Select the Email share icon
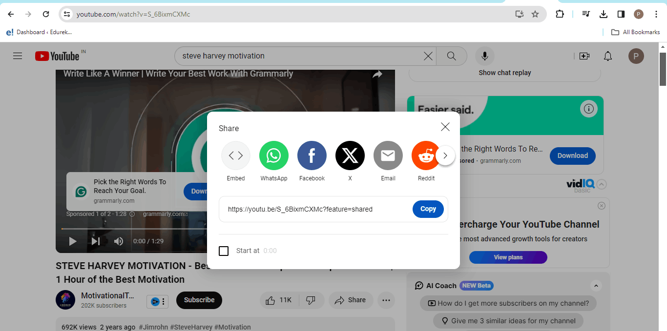 tap(388, 156)
